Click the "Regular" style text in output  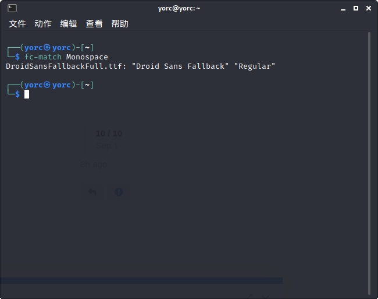tap(255, 66)
